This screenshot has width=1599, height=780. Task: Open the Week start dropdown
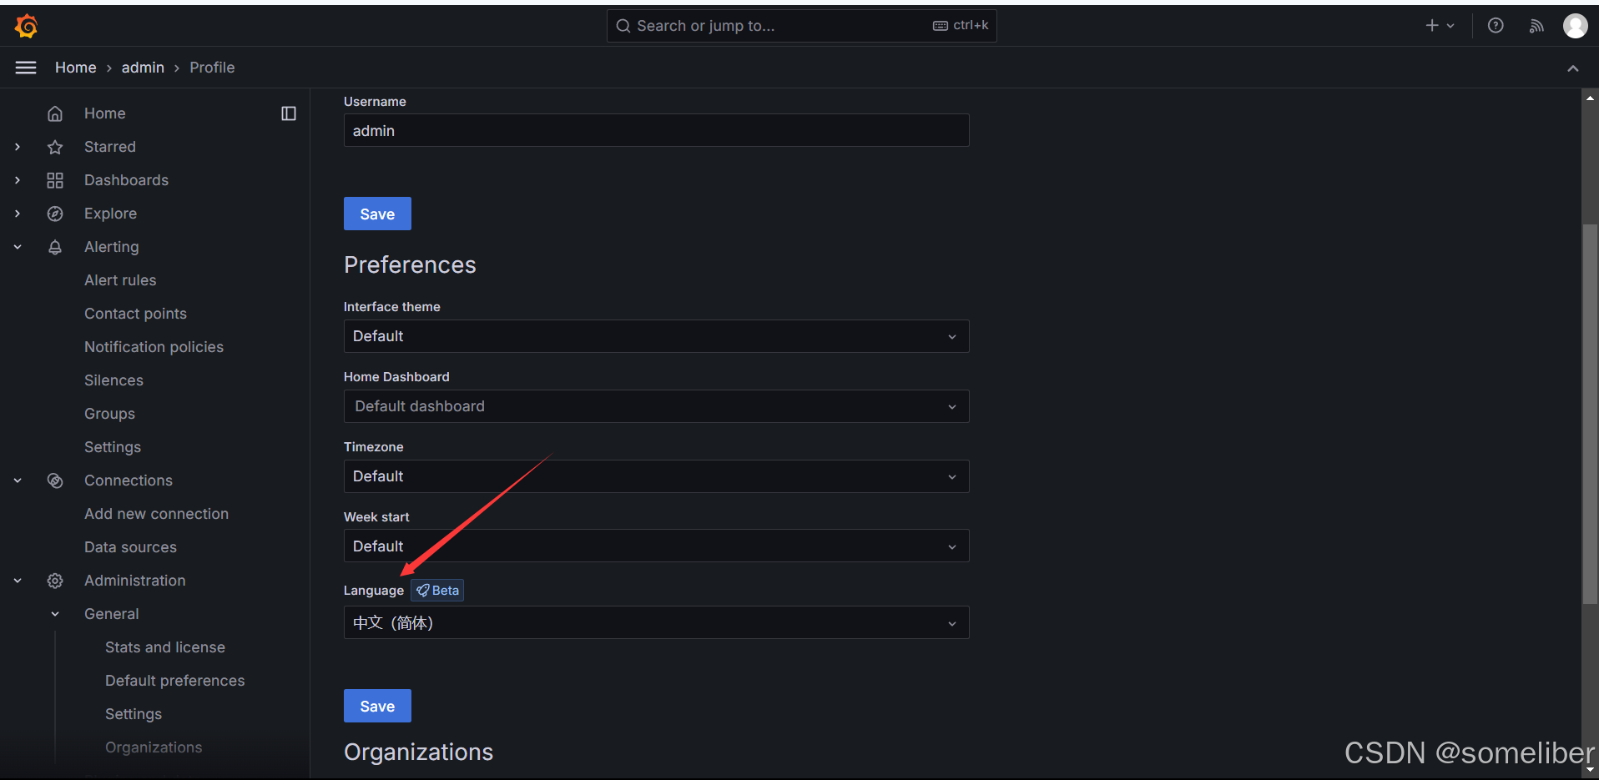[656, 546]
